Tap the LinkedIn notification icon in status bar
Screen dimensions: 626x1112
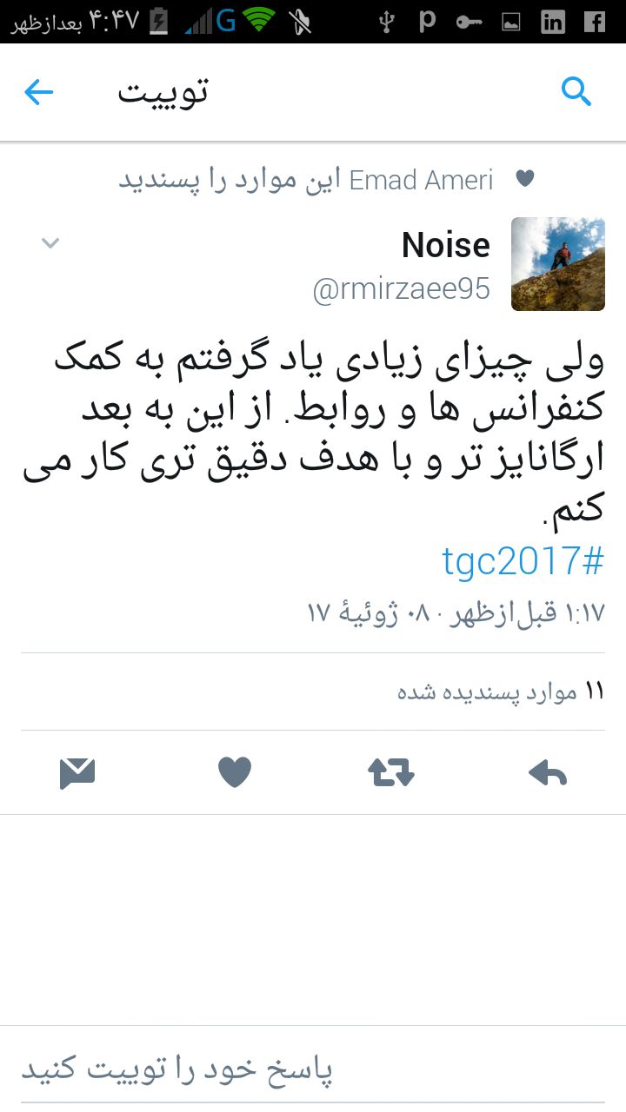click(553, 22)
